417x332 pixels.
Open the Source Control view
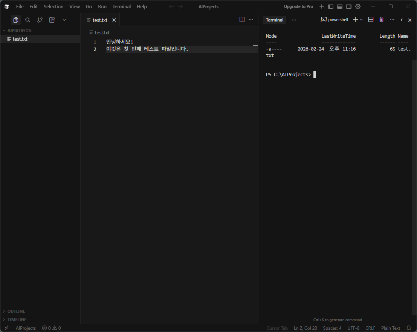click(x=40, y=20)
